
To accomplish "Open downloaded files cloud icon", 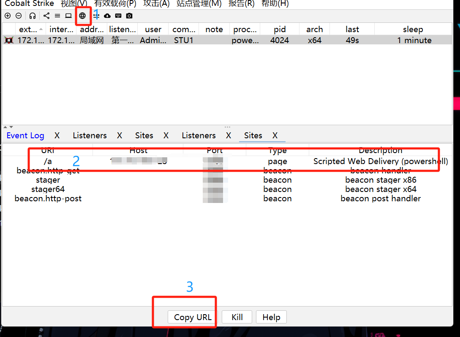I will coord(107,16).
